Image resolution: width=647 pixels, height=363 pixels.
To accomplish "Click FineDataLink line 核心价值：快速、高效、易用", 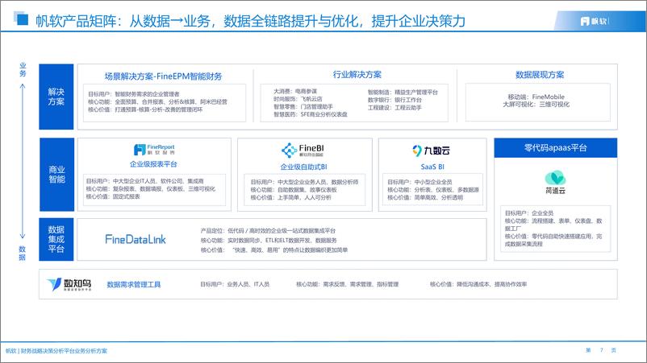I will 274,250.
